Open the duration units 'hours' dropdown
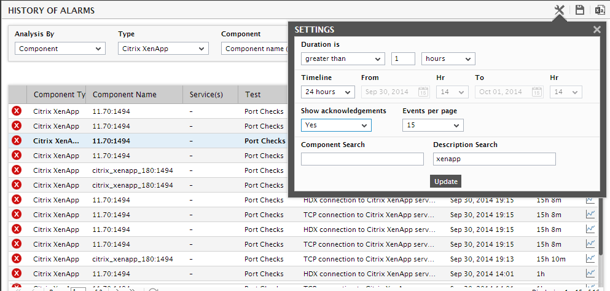This screenshot has width=610, height=291. click(448, 59)
